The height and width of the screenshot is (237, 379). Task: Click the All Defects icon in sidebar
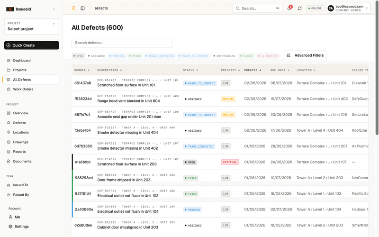pos(9,80)
